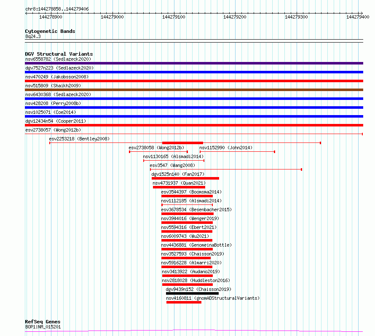Click the brown nsv515809 (Shaikh2009) bar

(194, 90)
